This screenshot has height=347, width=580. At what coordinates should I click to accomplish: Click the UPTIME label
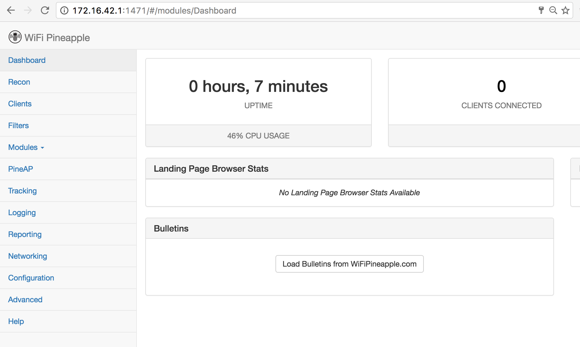258,105
